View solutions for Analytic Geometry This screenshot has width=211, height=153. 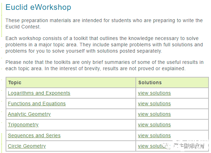[x=154, y=114]
